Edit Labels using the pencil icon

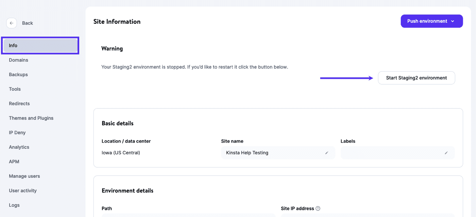coord(446,153)
